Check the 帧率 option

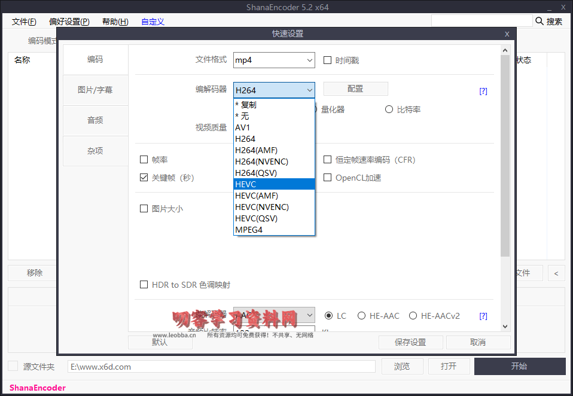coord(144,160)
